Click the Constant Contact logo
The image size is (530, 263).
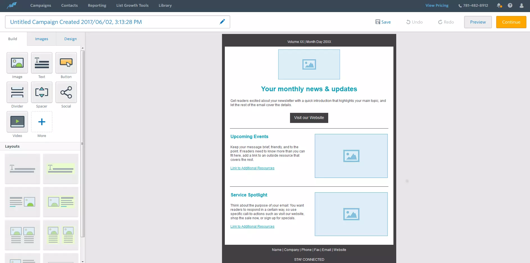pyautogui.click(x=12, y=5)
